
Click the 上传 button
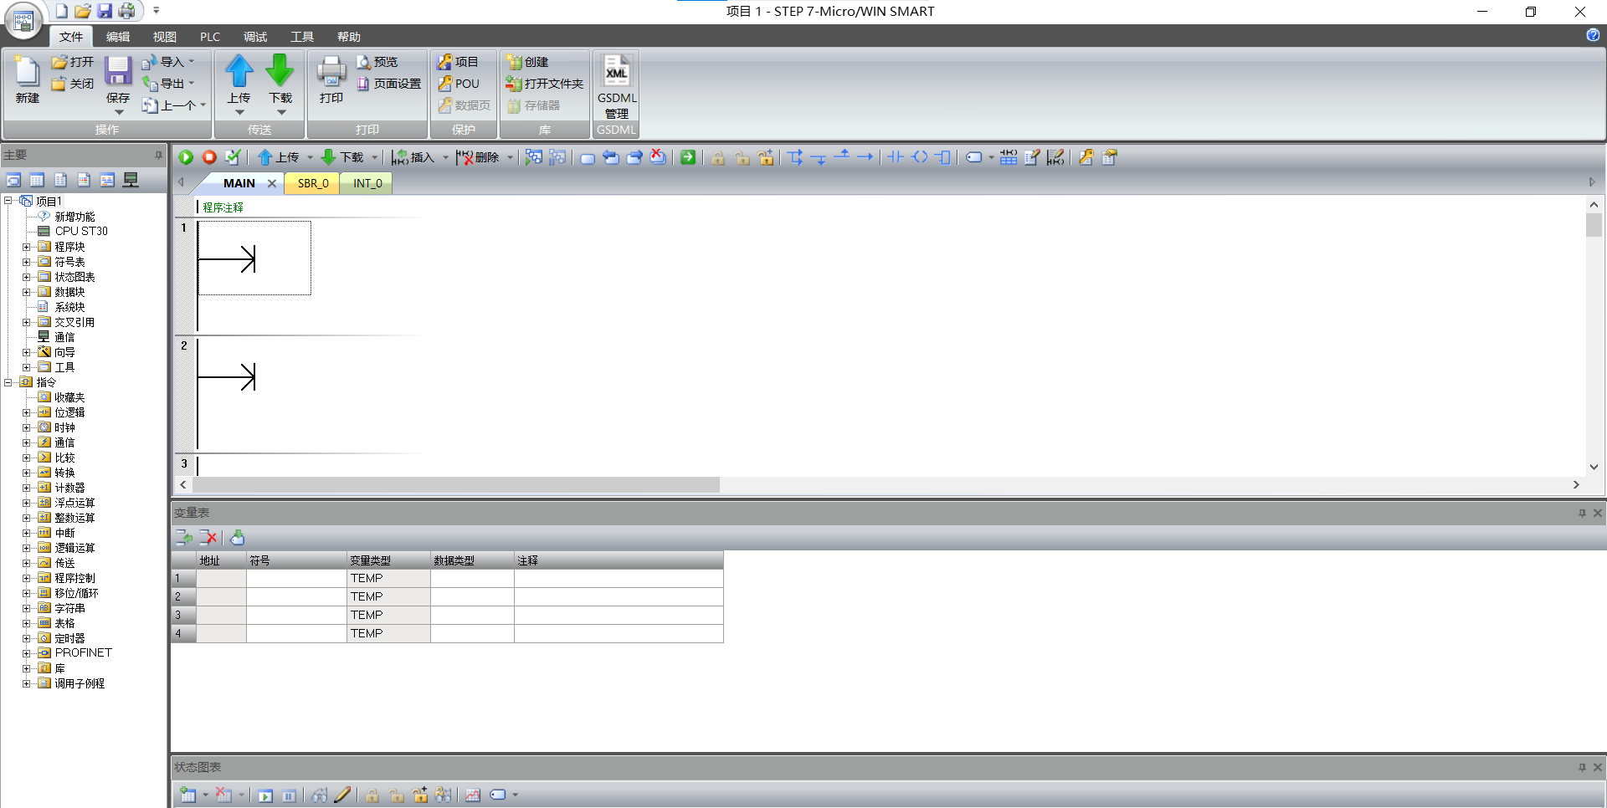(239, 79)
